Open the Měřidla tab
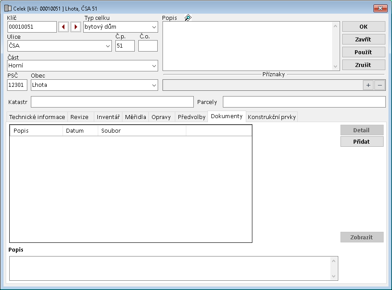The image size is (392, 290). point(135,117)
